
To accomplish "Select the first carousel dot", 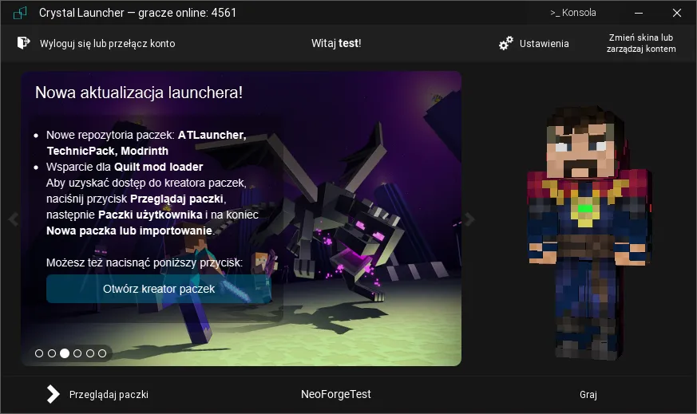I will click(39, 353).
